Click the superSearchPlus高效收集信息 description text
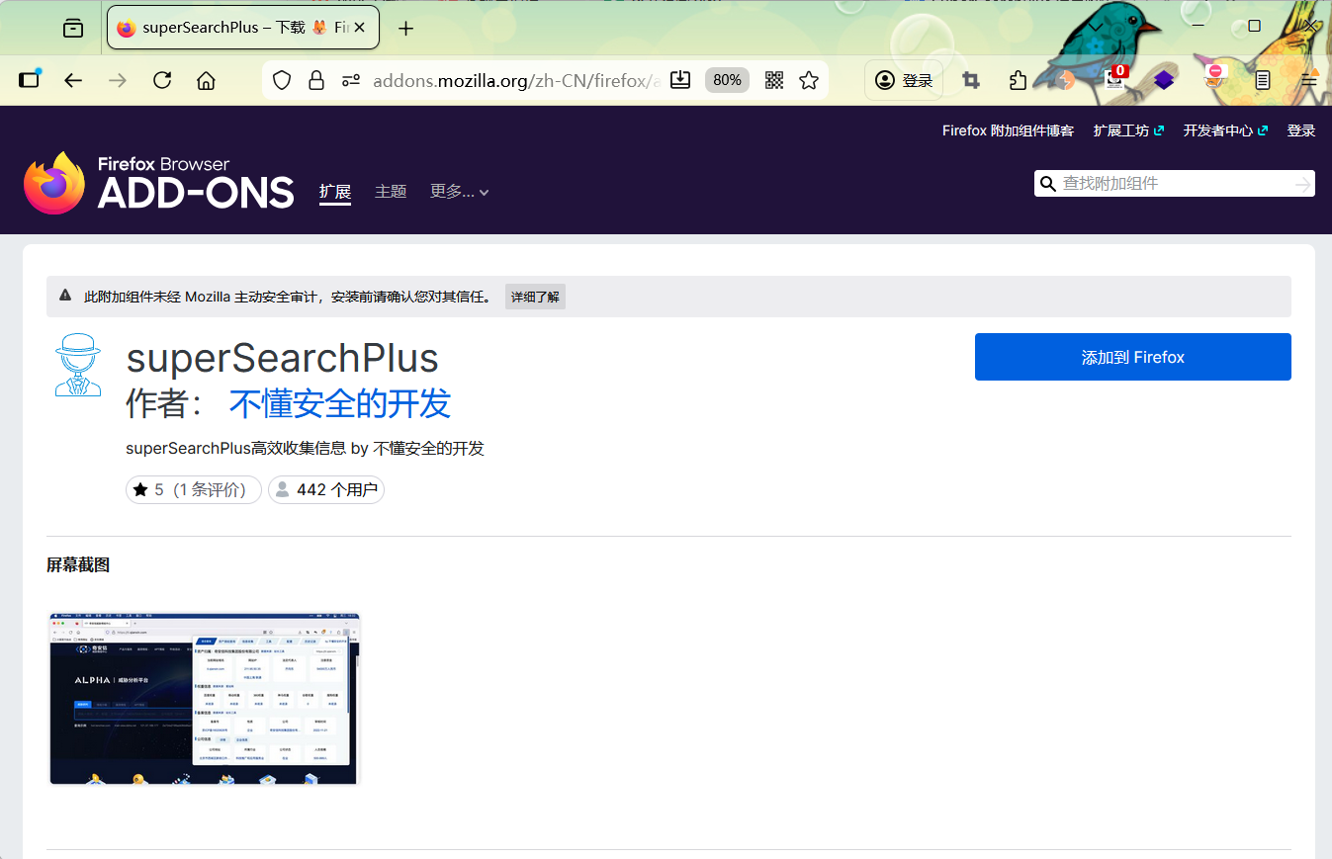 point(306,448)
